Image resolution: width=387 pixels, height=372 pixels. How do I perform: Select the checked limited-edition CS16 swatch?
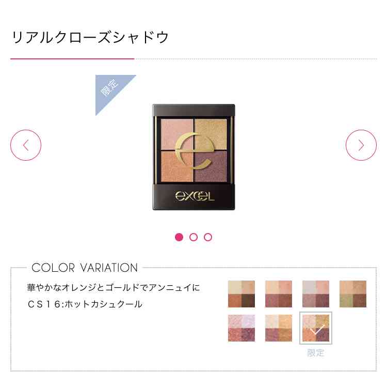click(x=316, y=328)
